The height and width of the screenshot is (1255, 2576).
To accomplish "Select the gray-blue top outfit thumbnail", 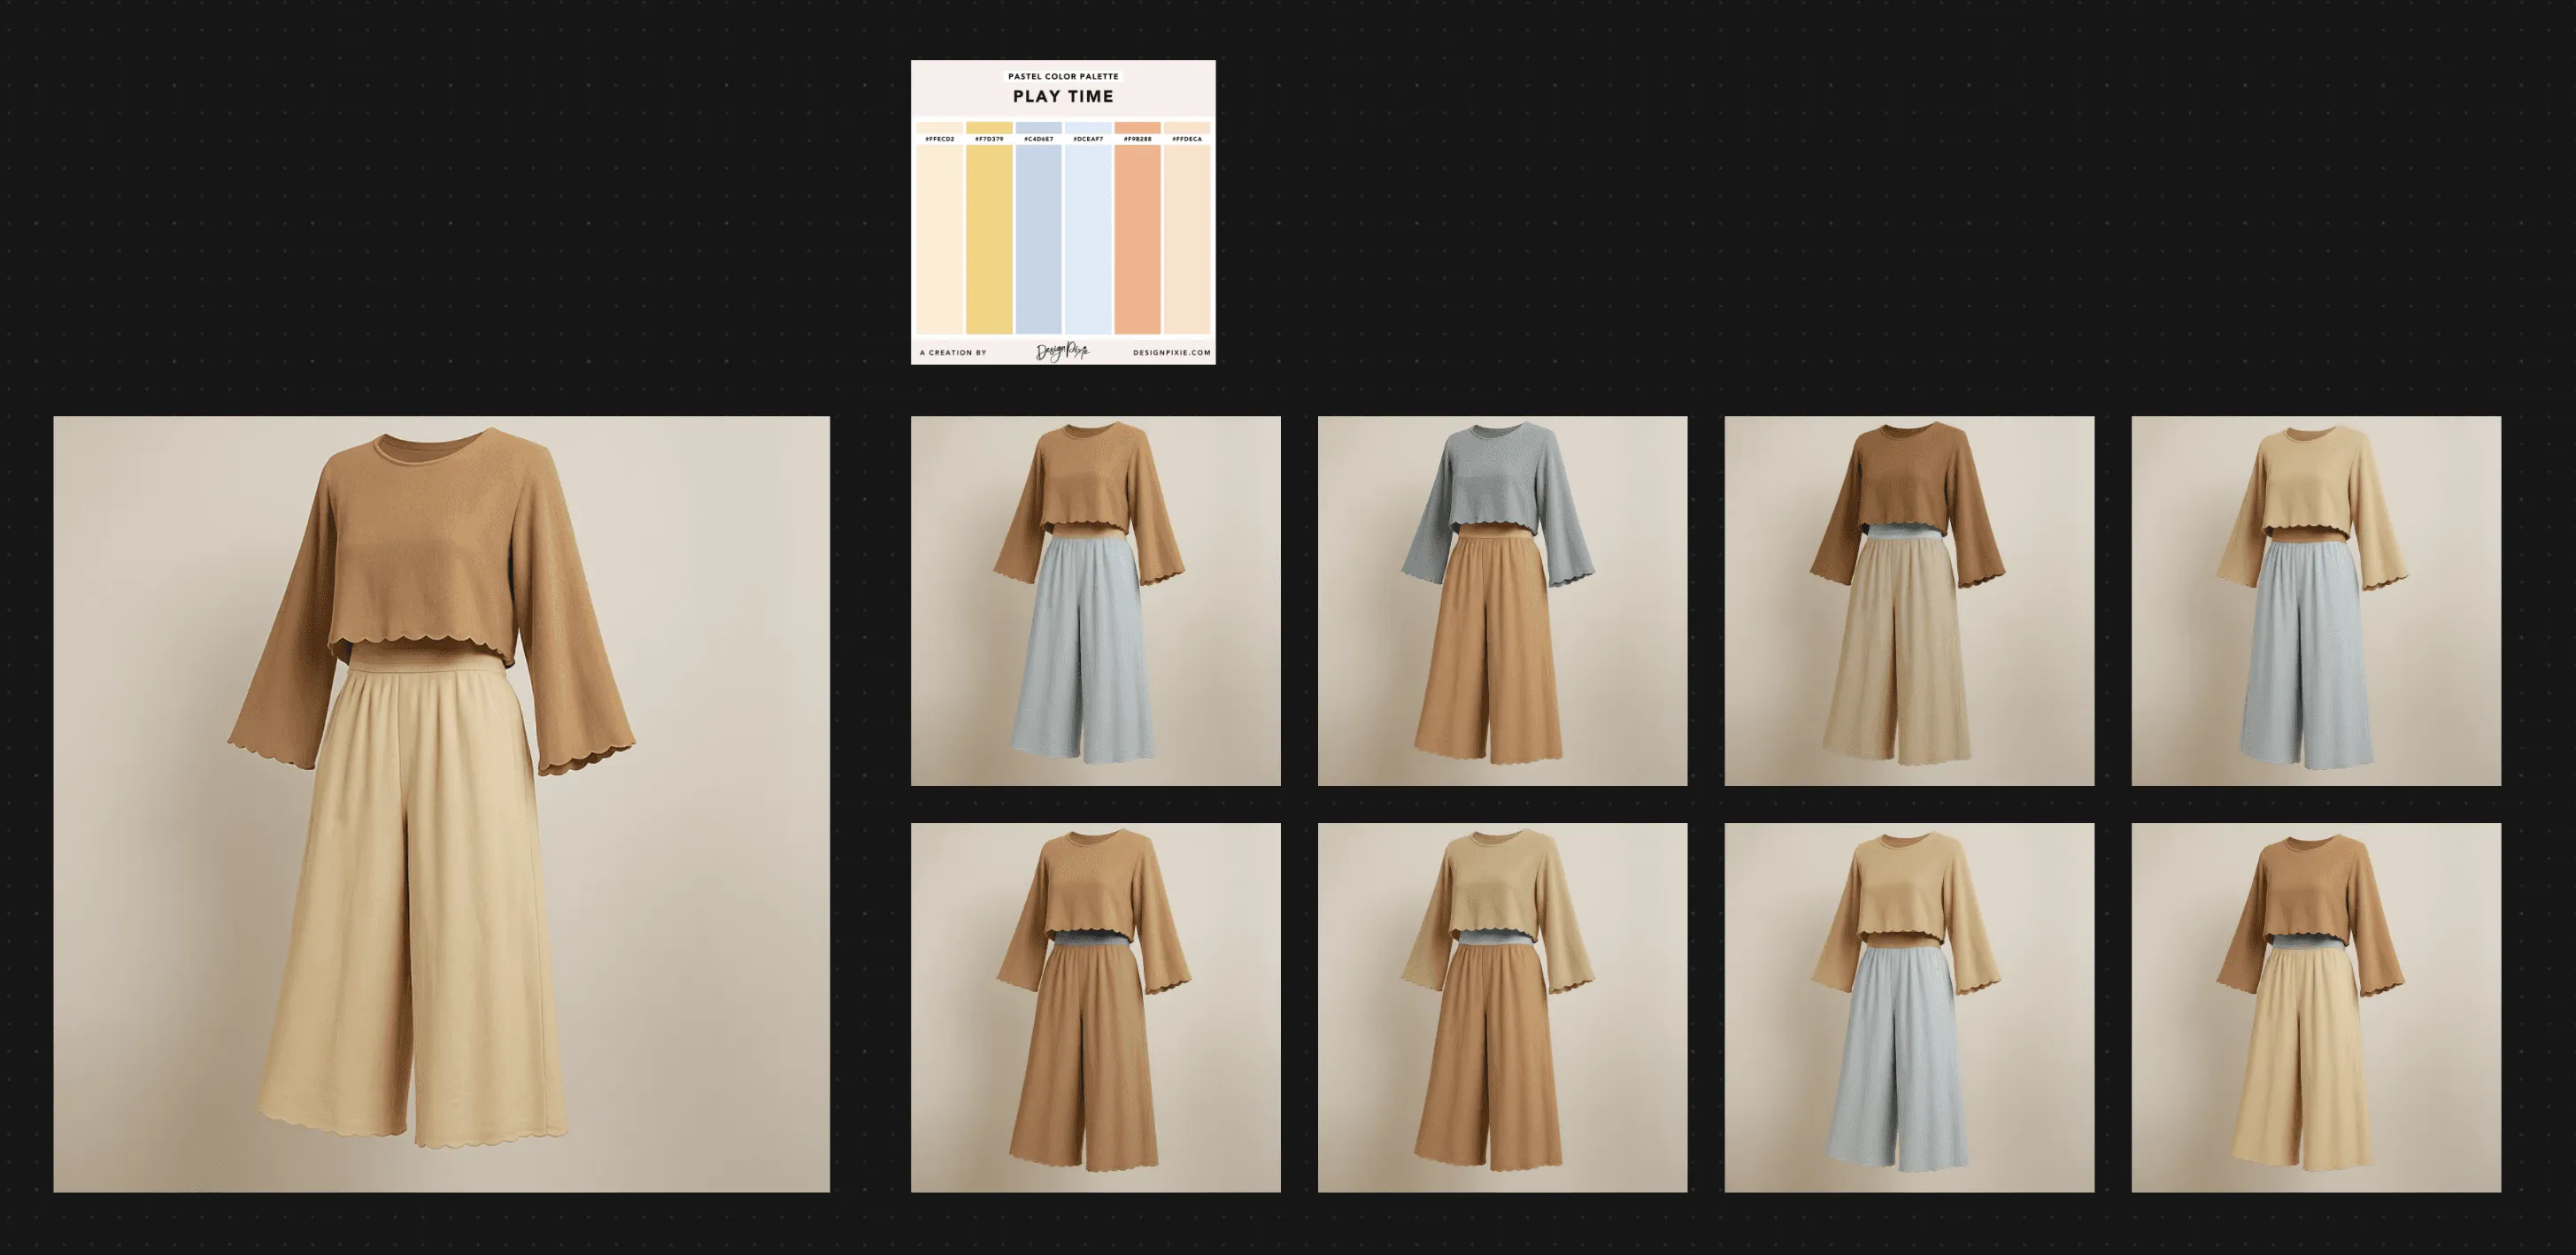I will click(x=1502, y=601).
